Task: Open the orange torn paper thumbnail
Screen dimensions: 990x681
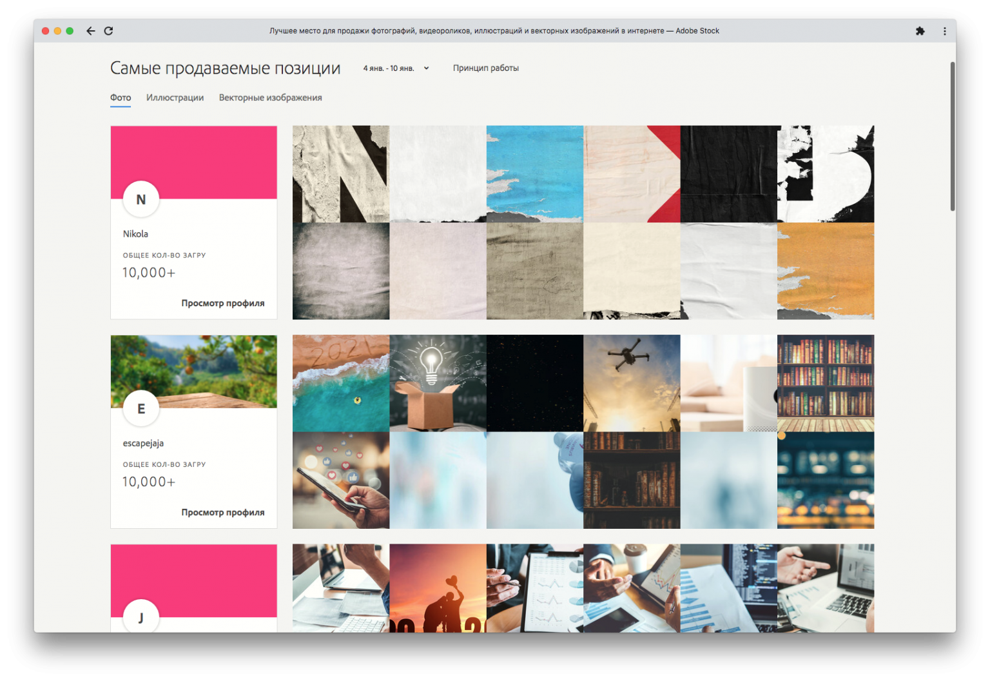Action: click(x=826, y=271)
